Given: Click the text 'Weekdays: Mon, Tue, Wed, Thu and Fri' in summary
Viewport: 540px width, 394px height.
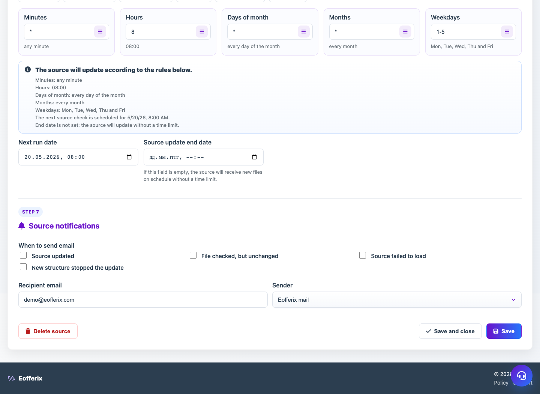Looking at the screenshot, I should click(x=80, y=110).
